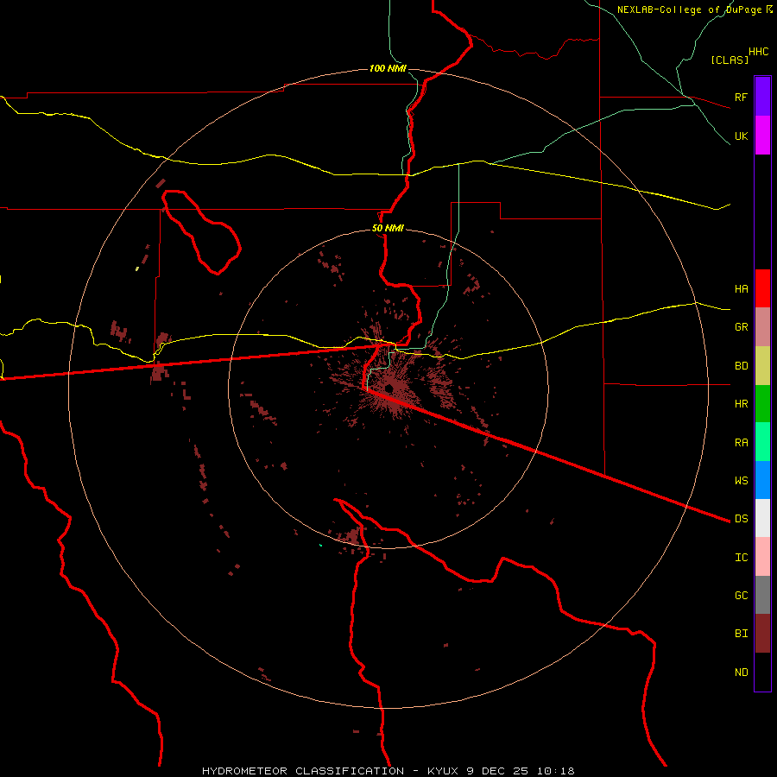The height and width of the screenshot is (777, 777).
Task: Click the ND legend label
Action: (741, 672)
